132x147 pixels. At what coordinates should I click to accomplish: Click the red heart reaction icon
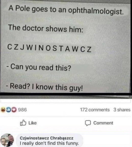point(14,110)
